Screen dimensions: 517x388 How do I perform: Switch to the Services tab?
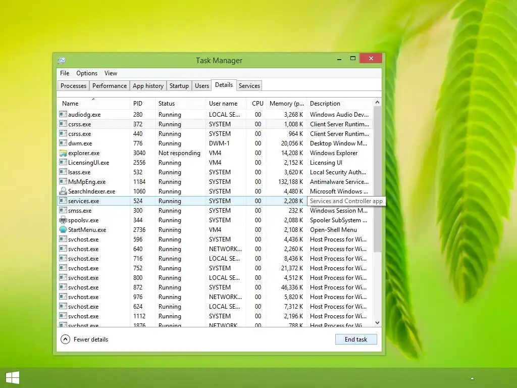(249, 86)
